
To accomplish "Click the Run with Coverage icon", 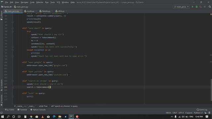I will coord(201,7).
